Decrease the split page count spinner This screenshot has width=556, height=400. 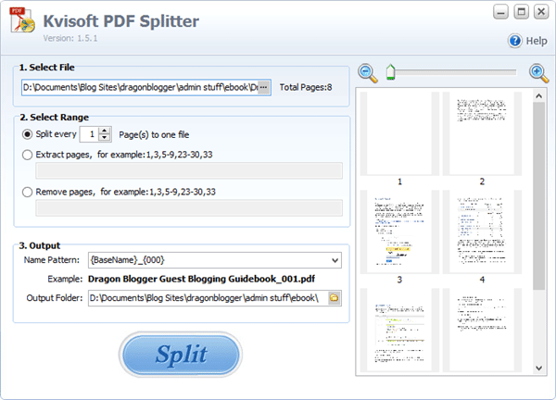pos(104,138)
